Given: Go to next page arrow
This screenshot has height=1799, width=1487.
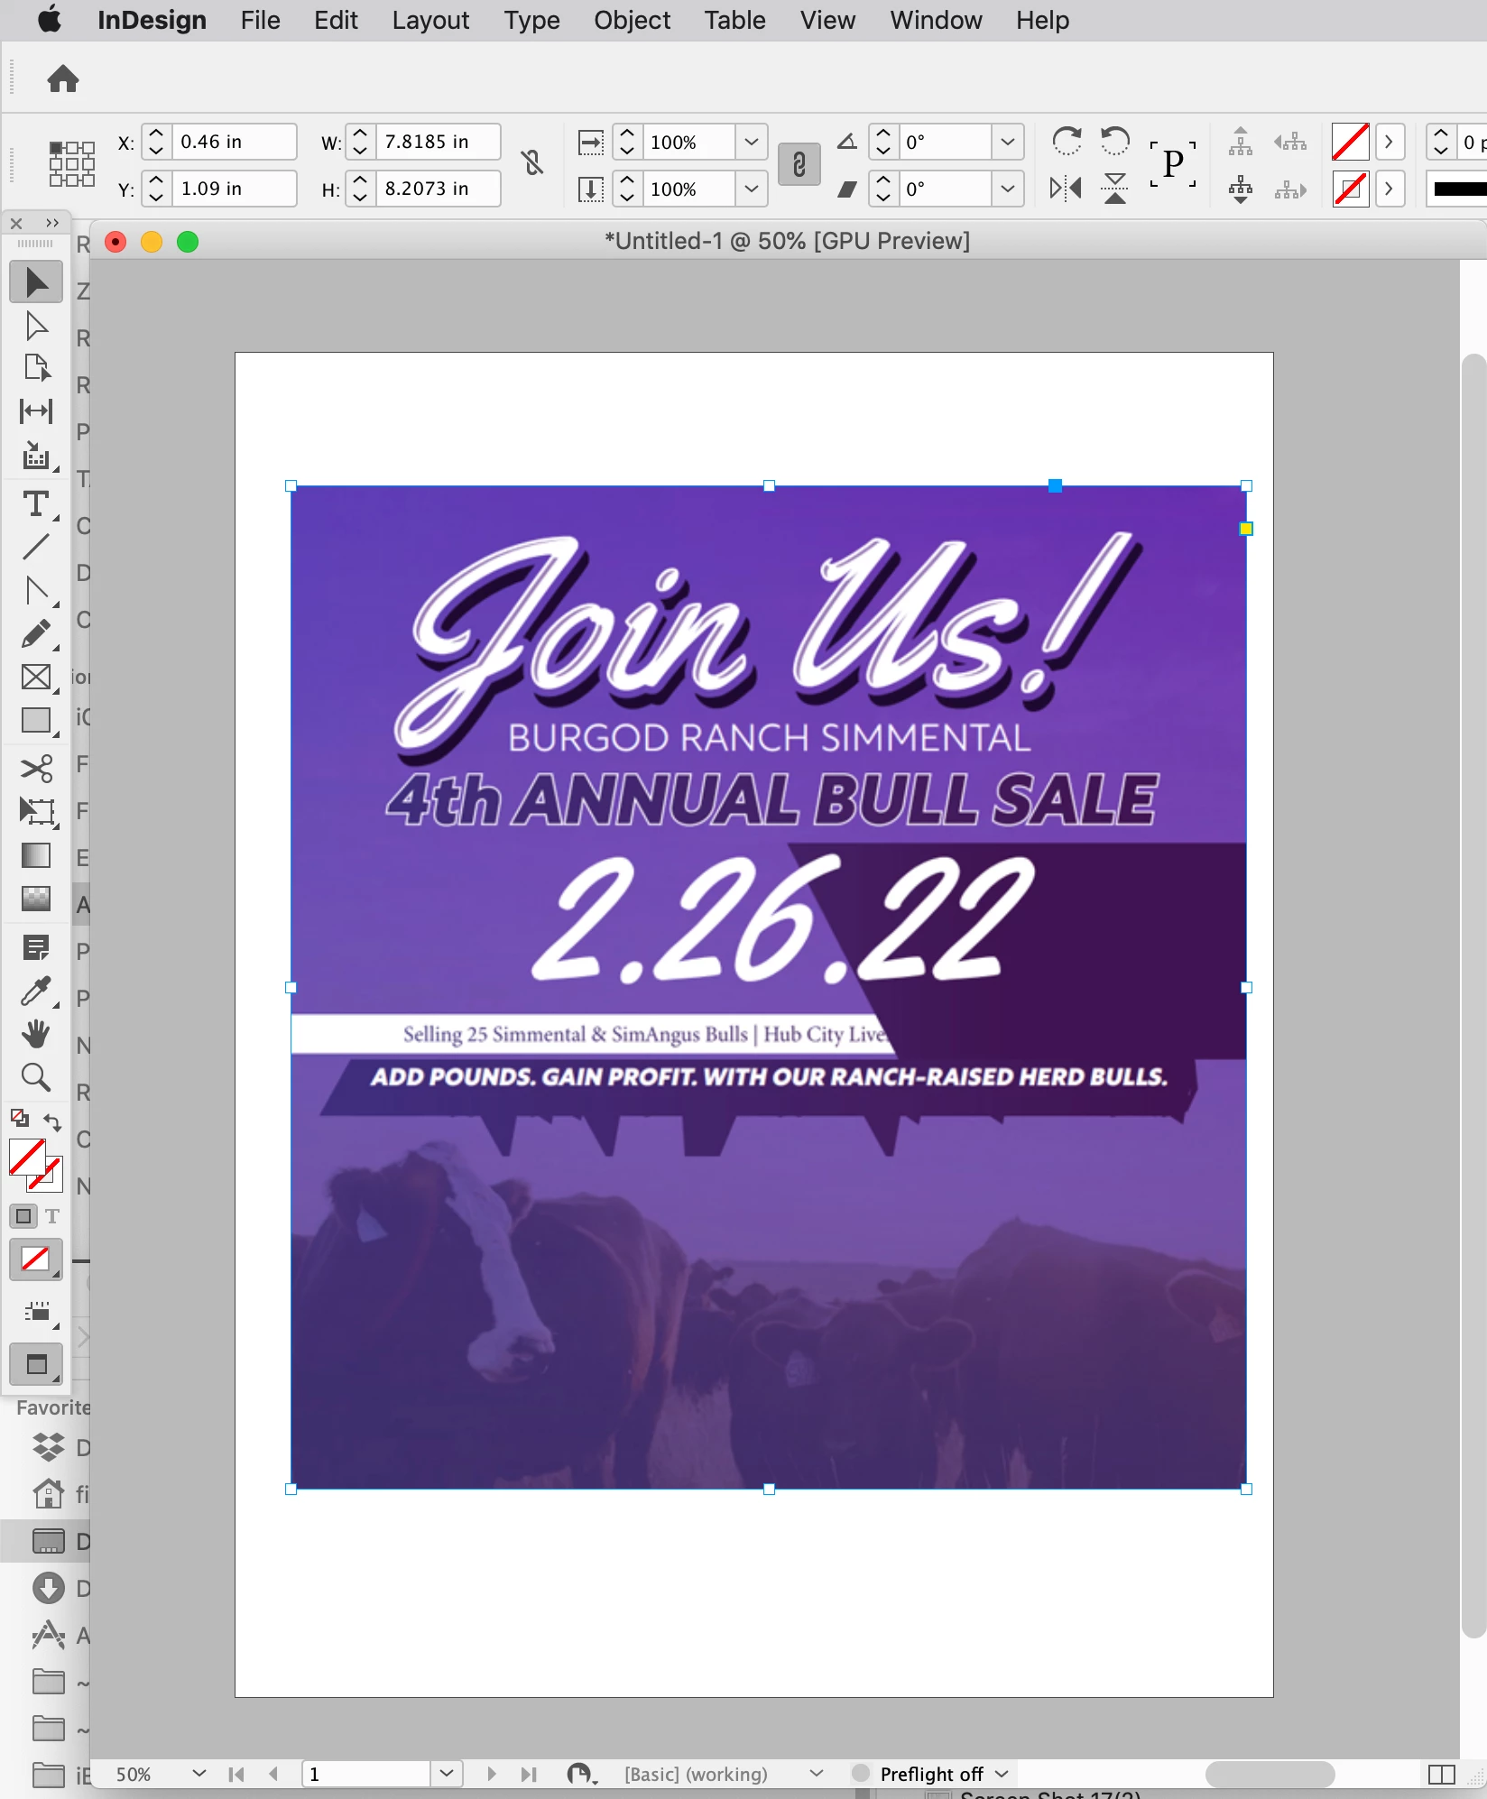Looking at the screenshot, I should pyautogui.click(x=492, y=1774).
